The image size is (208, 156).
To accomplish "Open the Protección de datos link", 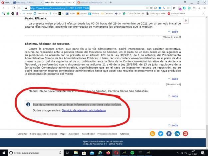I will [x=107, y=134].
